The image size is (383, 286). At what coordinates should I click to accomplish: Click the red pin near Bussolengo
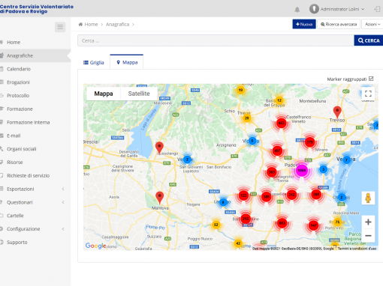pos(159,147)
